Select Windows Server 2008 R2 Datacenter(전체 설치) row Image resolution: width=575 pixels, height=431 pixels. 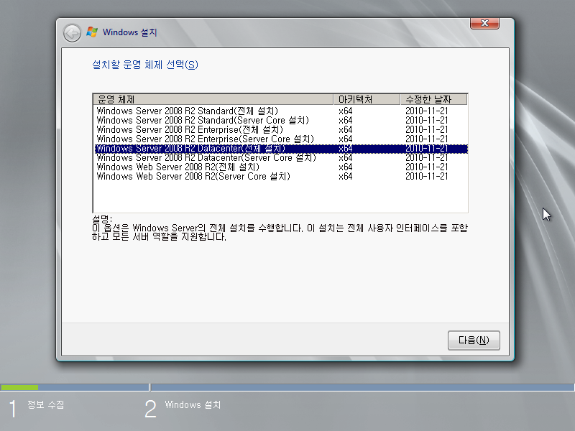(x=281, y=149)
